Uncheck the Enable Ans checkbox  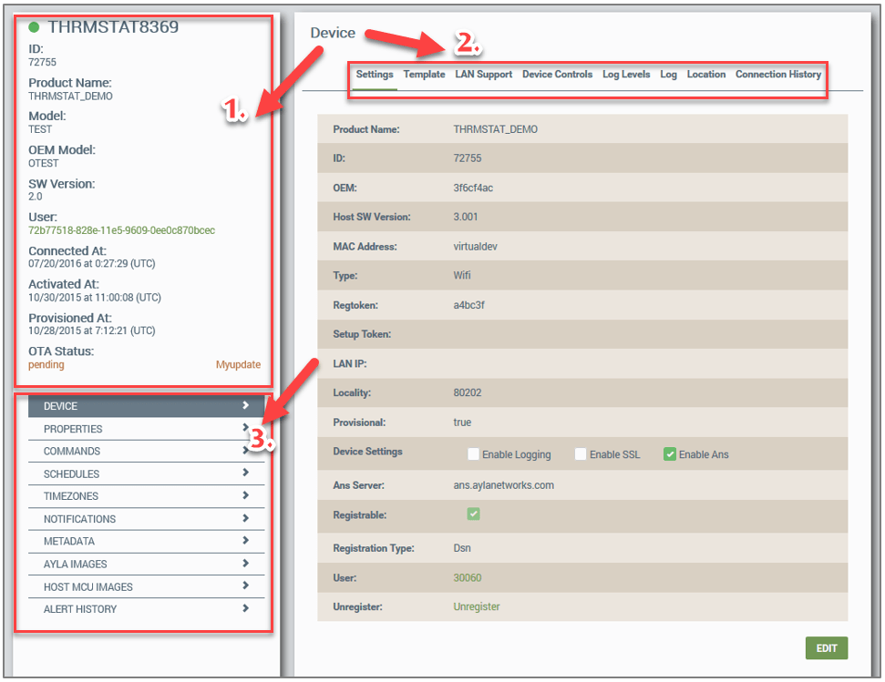tap(669, 453)
